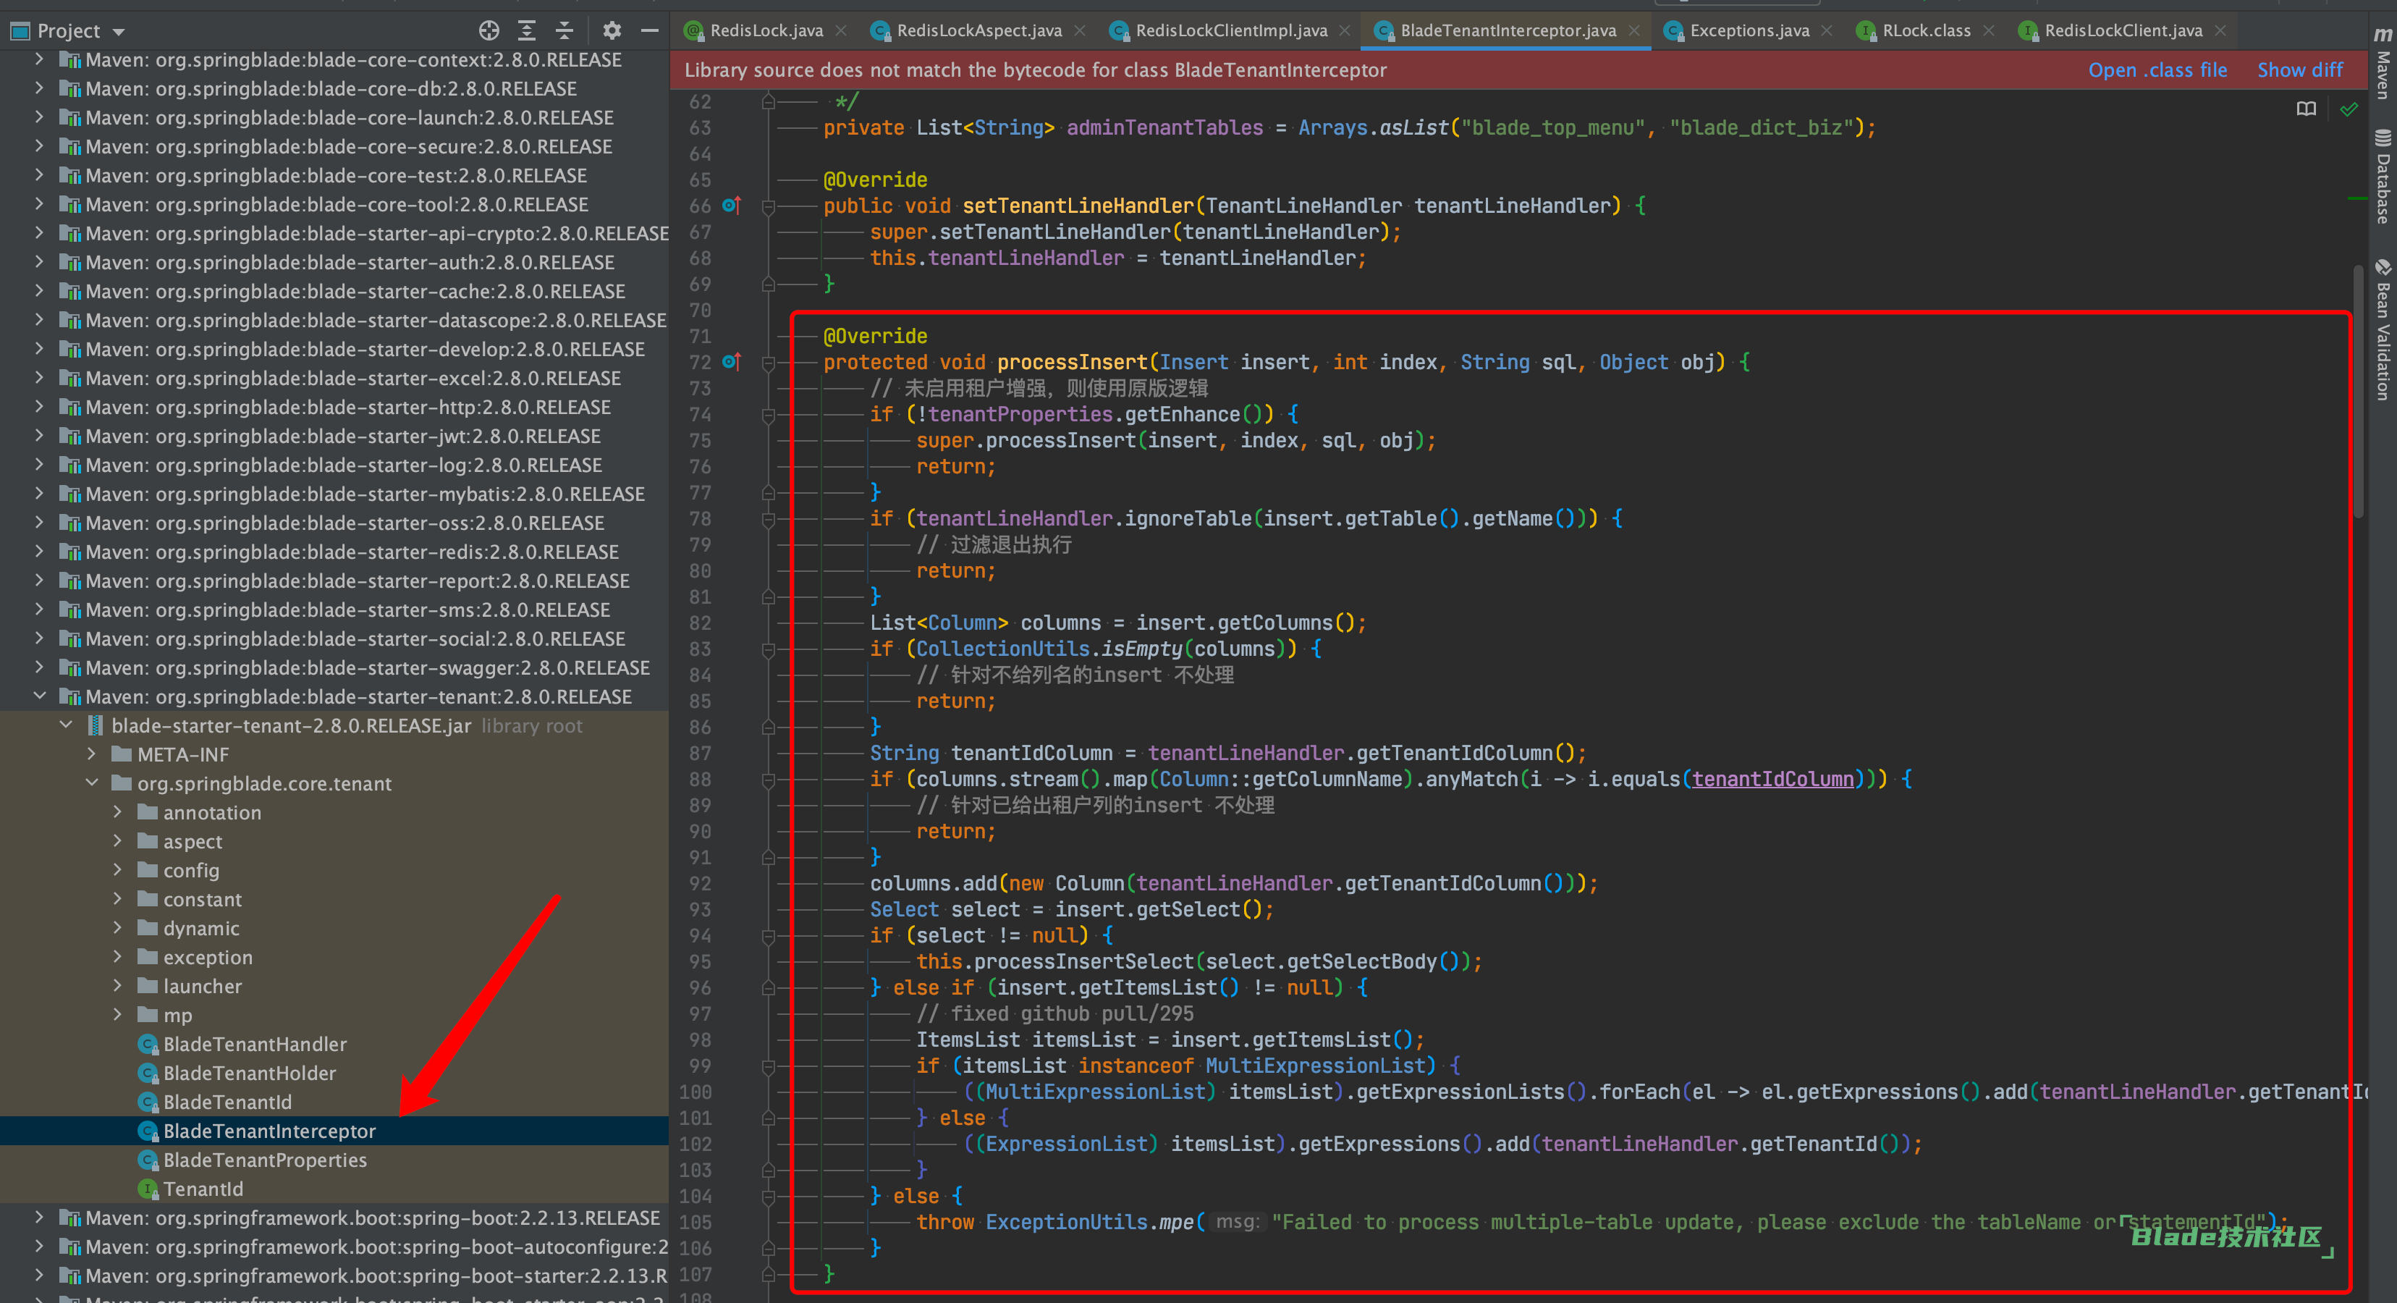Select the launcher folder
This screenshot has width=2397, height=1303.
pos(202,986)
